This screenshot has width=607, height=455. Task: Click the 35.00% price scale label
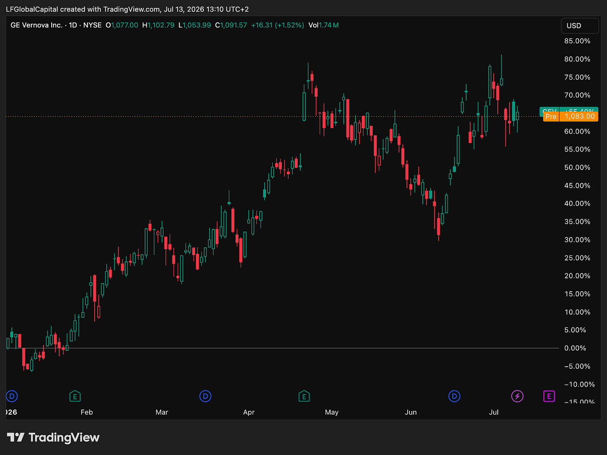pos(577,222)
